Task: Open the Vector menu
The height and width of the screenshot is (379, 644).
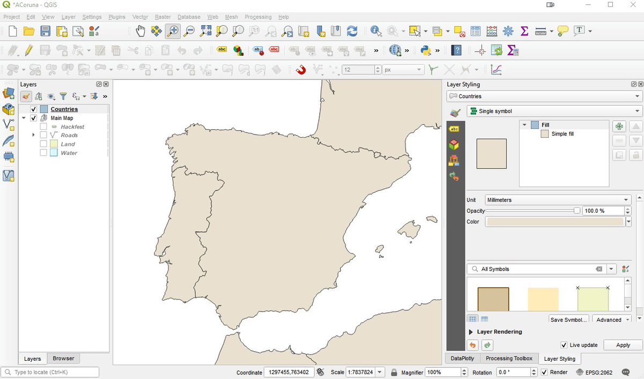Action: click(140, 17)
